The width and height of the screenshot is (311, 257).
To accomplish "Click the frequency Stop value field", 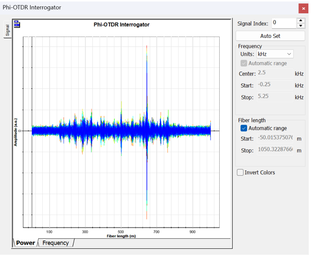I will [274, 97].
